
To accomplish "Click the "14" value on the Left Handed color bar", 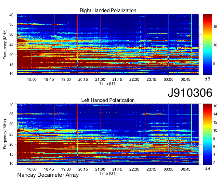I will [215, 114].
